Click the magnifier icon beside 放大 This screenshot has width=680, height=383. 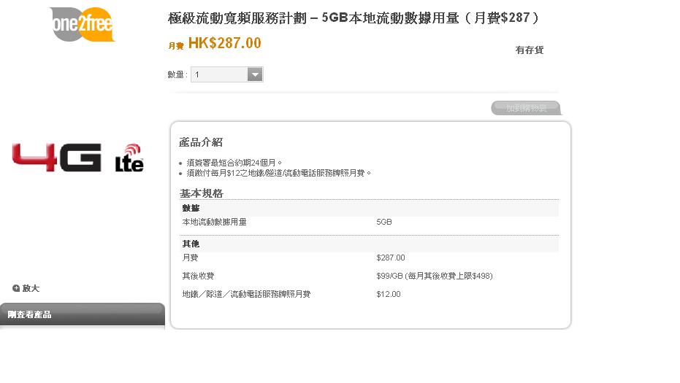[x=16, y=288]
